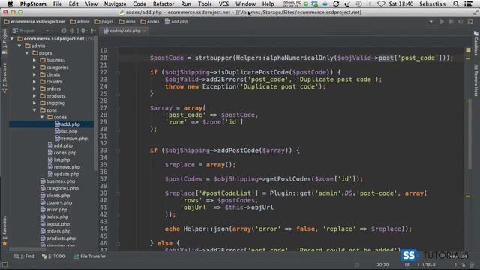Select index.php file in project tree
The image size is (480, 270).
54,217
